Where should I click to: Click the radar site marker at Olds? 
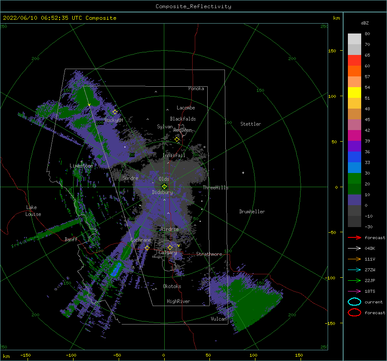[x=164, y=187]
